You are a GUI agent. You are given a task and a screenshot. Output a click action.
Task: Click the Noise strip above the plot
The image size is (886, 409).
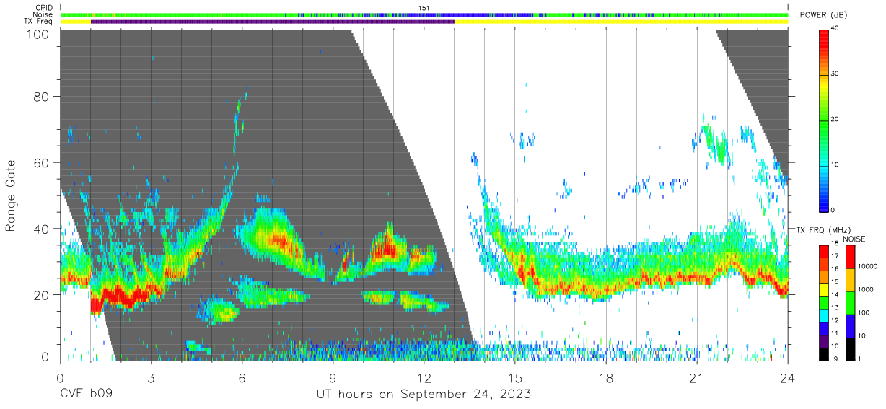(424, 14)
